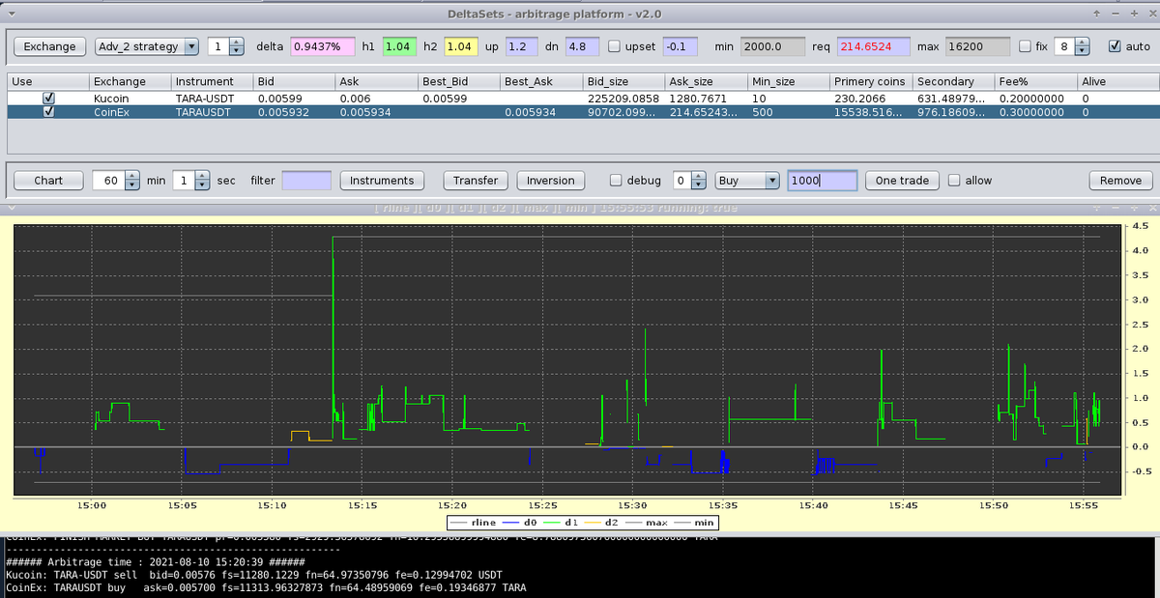Click the yellow h2 value field
The width and height of the screenshot is (1160, 598).
[461, 46]
